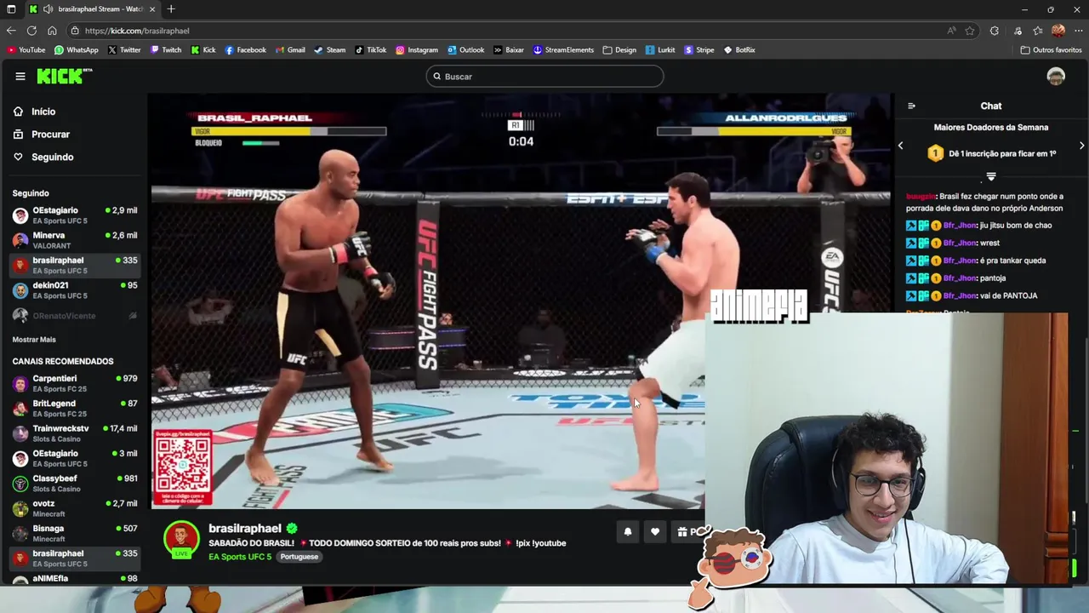Click the green KICK logo
This screenshot has height=613, width=1089.
[x=64, y=77]
